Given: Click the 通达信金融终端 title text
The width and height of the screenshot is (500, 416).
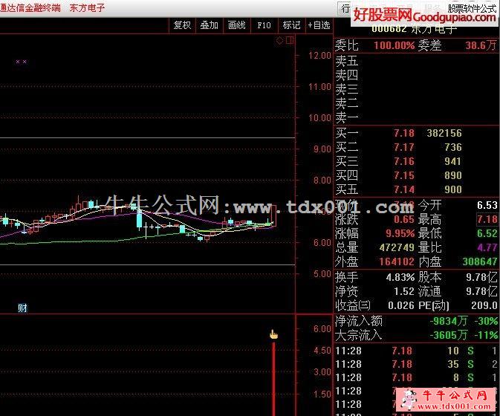Looking at the screenshot, I should (x=30, y=7).
